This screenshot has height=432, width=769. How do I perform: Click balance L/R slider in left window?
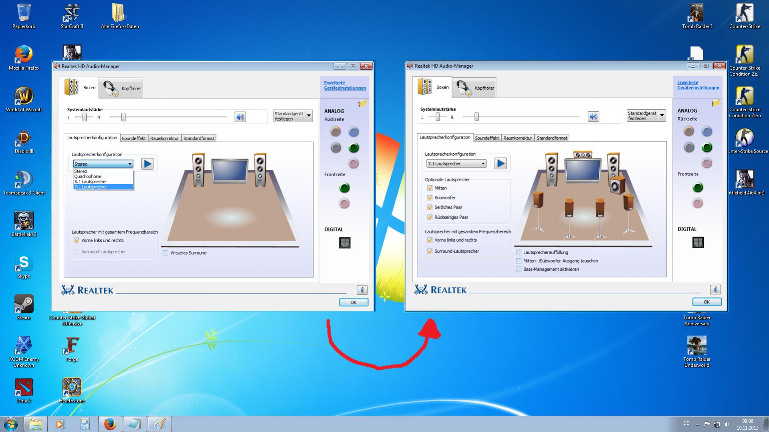(84, 117)
